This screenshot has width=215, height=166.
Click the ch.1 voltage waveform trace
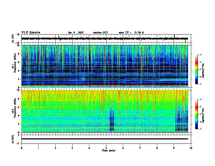tap(105, 39)
